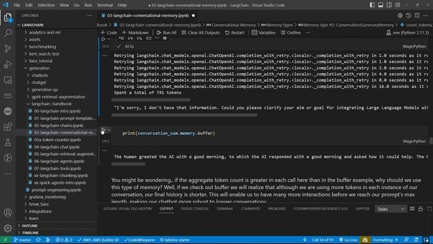Toggle bottom panel layout icon
The height and width of the screenshot is (244, 433).
point(380,5)
